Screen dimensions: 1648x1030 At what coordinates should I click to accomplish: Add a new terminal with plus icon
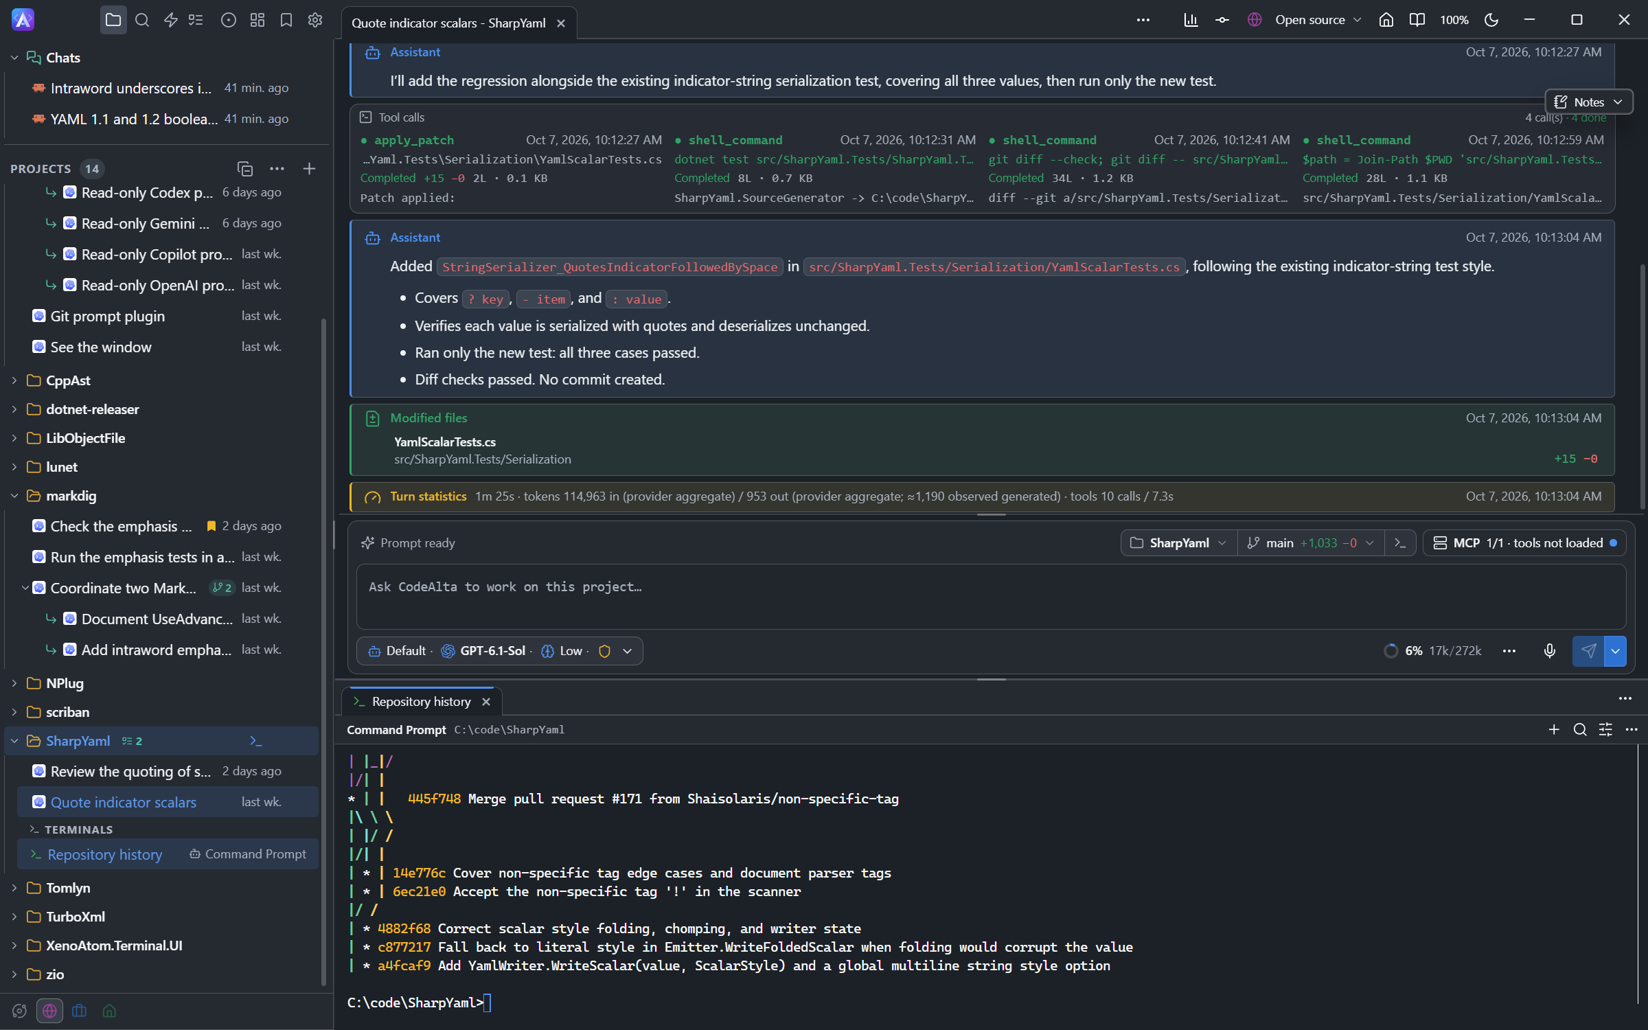pyautogui.click(x=1554, y=729)
